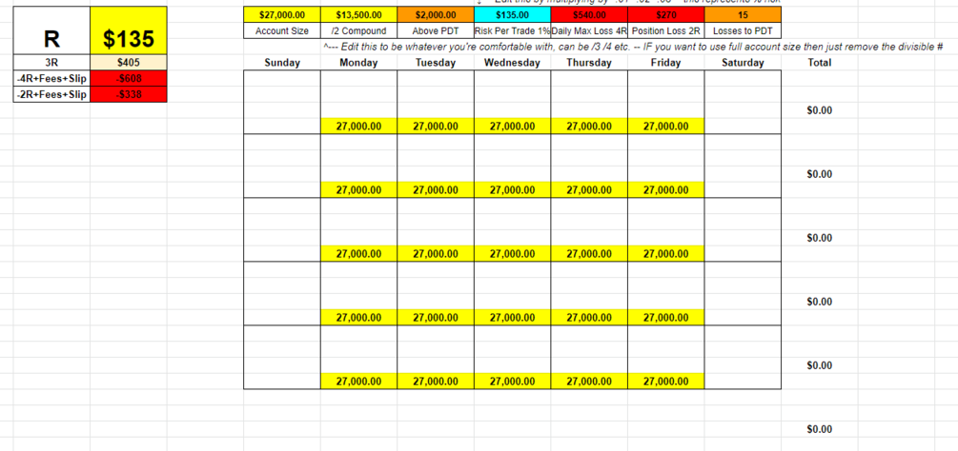The image size is (958, 451).
Task: Select the "Risk Per Trade 1%" label
Action: 512,31
